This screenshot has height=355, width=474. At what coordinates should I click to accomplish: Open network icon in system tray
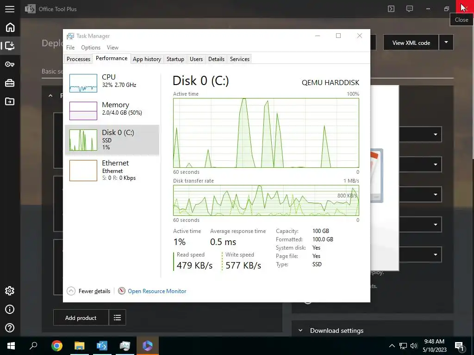(403, 346)
